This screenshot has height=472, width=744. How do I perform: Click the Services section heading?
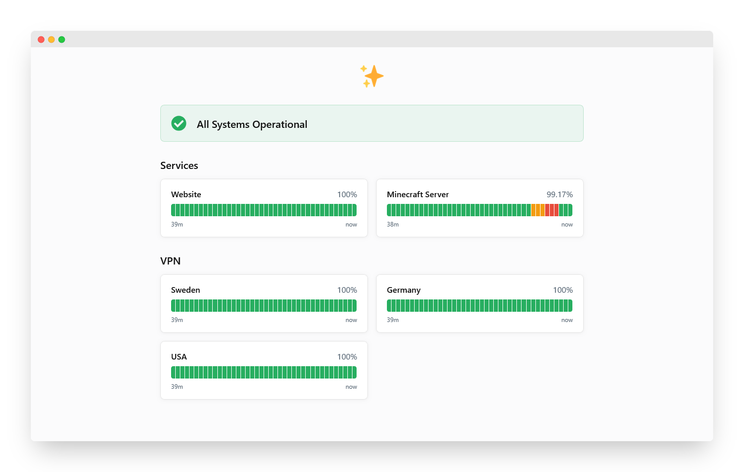(x=179, y=165)
